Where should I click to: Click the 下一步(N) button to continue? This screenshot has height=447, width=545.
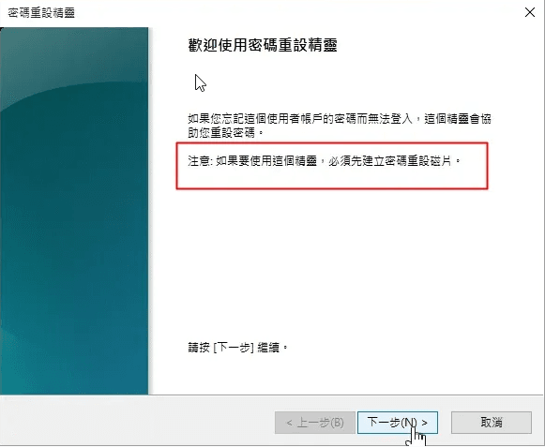[398, 423]
